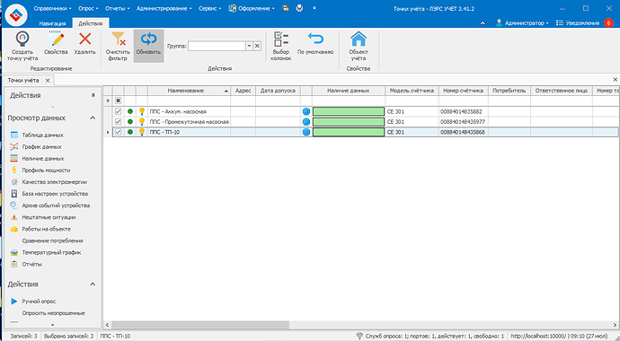Toggle checkbox for ППС - Промежуточная насосная
Viewport: 620px width, 341px height.
point(118,122)
